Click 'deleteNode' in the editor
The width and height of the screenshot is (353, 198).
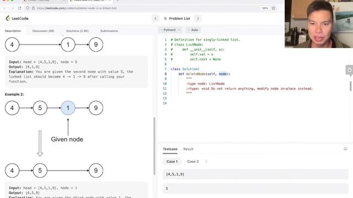[196, 74]
